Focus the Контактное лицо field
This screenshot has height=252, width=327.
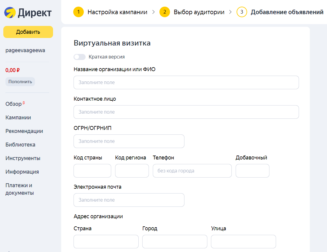point(186,112)
